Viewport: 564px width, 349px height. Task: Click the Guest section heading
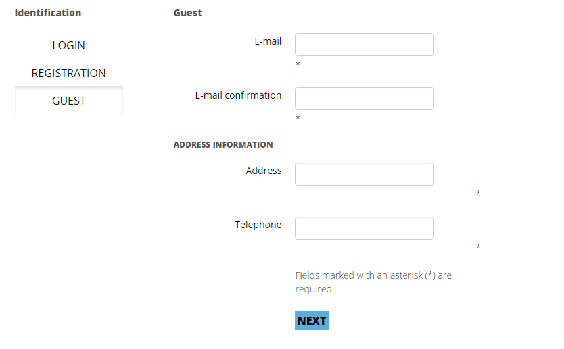tap(188, 13)
